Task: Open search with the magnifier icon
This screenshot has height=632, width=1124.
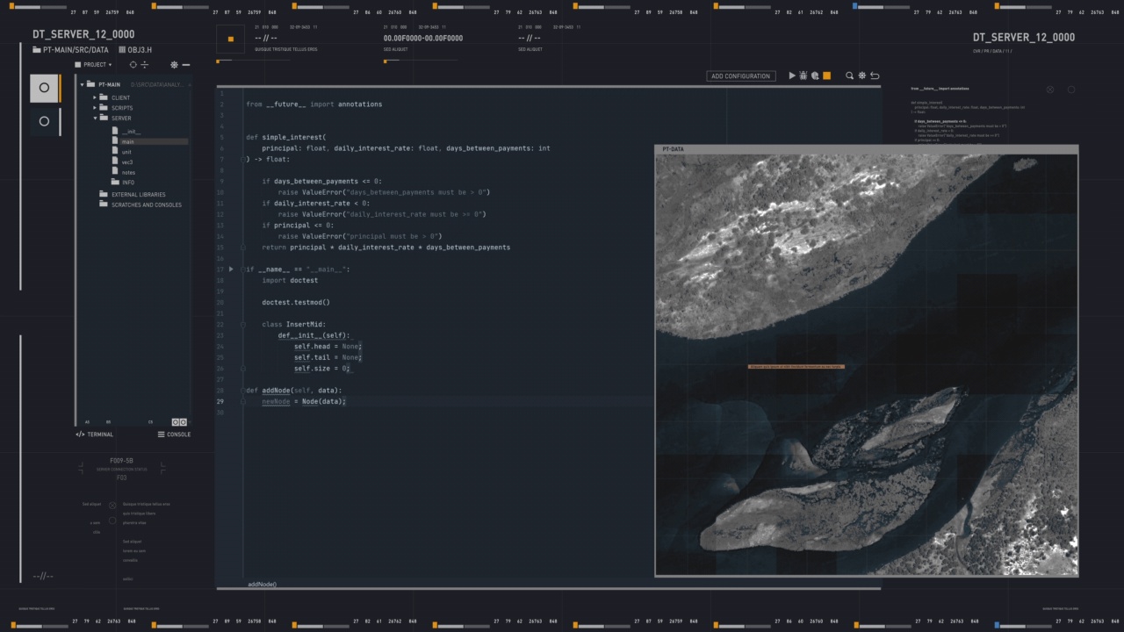Action: [849, 76]
